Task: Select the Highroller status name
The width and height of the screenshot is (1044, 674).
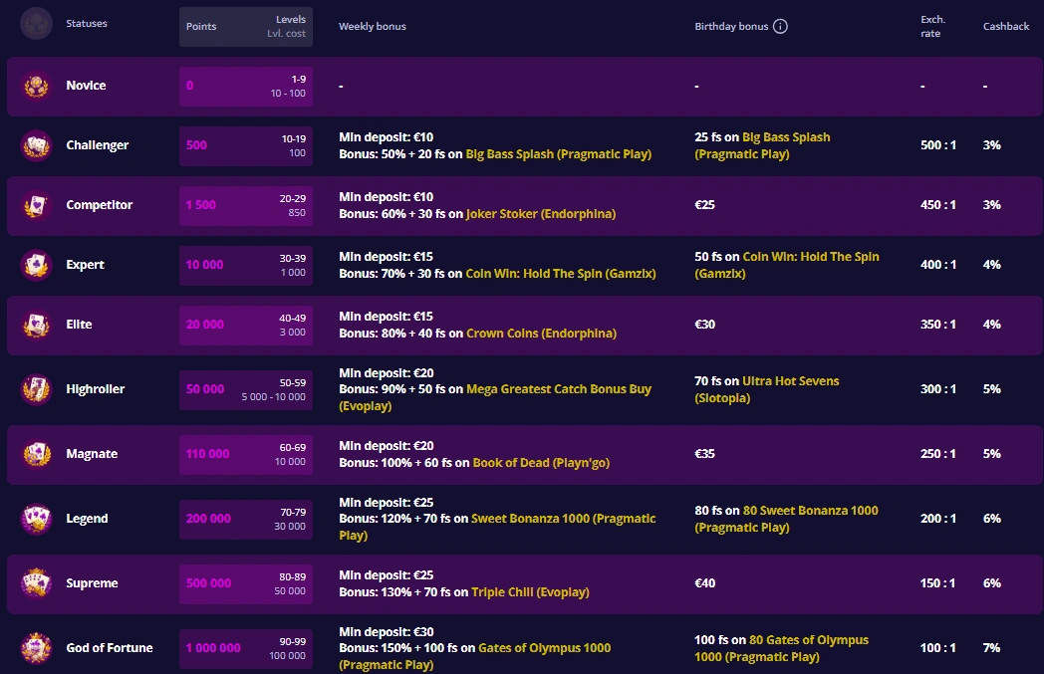Action: click(x=96, y=389)
